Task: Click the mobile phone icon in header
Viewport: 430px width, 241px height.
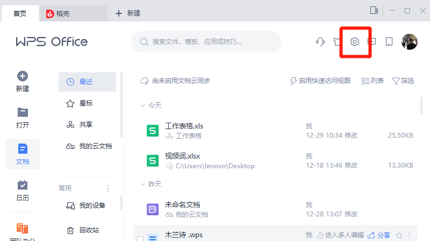Action: pos(389,42)
